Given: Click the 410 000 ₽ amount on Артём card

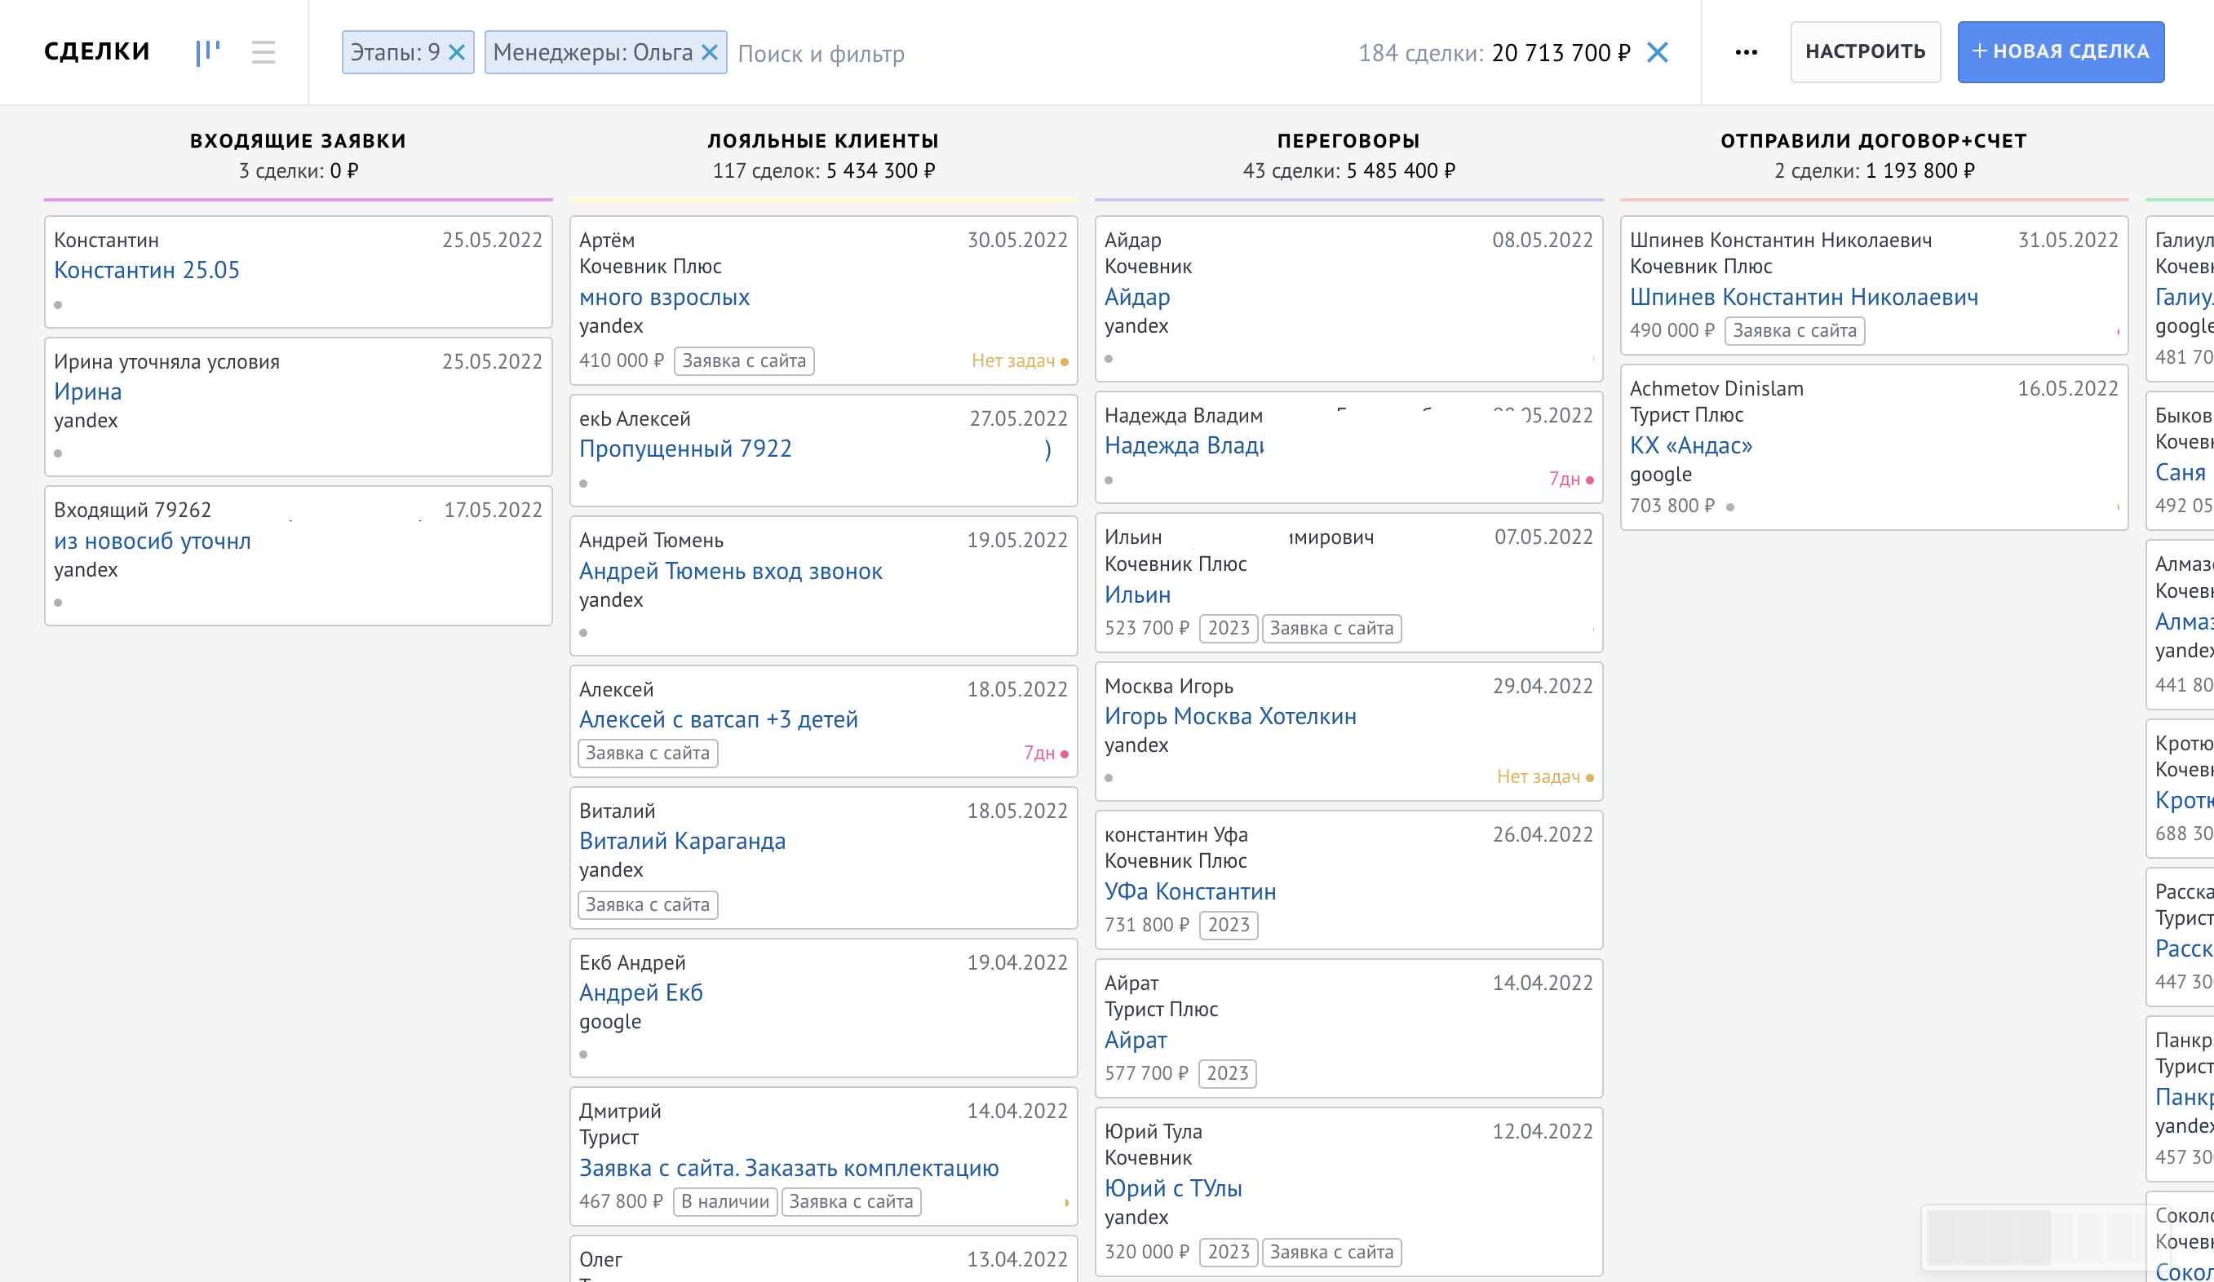Looking at the screenshot, I should click(621, 361).
